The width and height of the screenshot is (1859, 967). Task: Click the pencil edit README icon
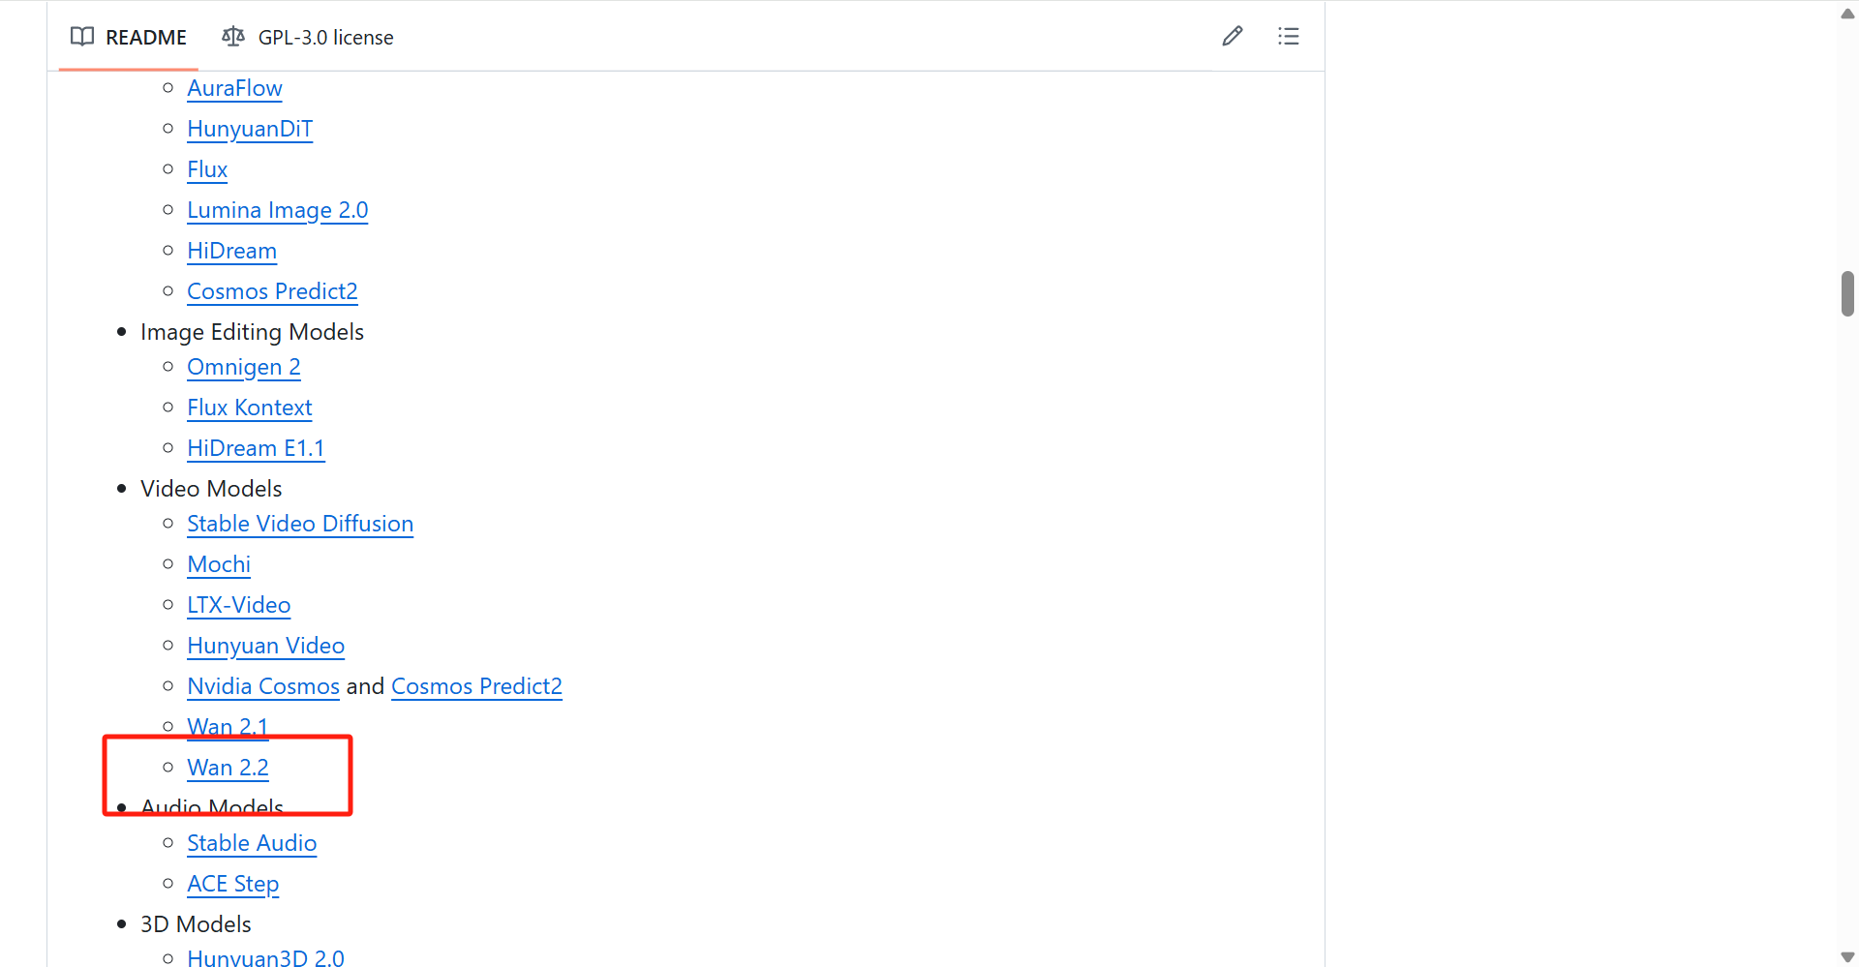pos(1232,37)
